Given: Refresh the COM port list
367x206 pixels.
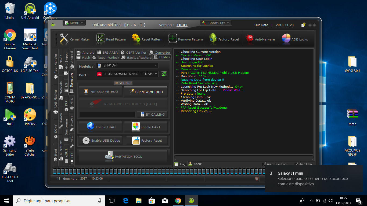Looking at the screenshot, I should [164, 74].
